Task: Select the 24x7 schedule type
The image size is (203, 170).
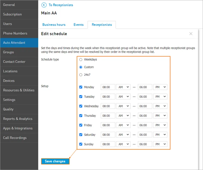Action: click(x=81, y=75)
